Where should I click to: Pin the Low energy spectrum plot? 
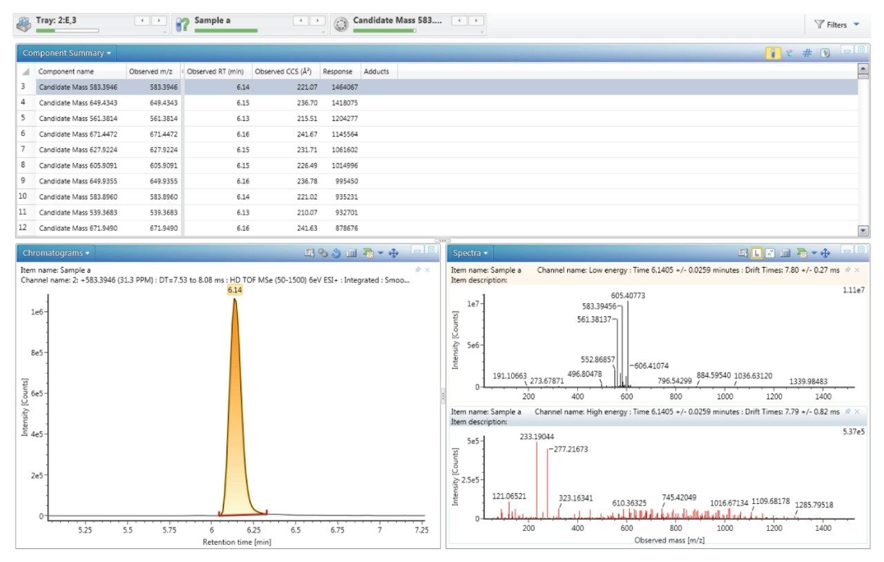click(847, 270)
